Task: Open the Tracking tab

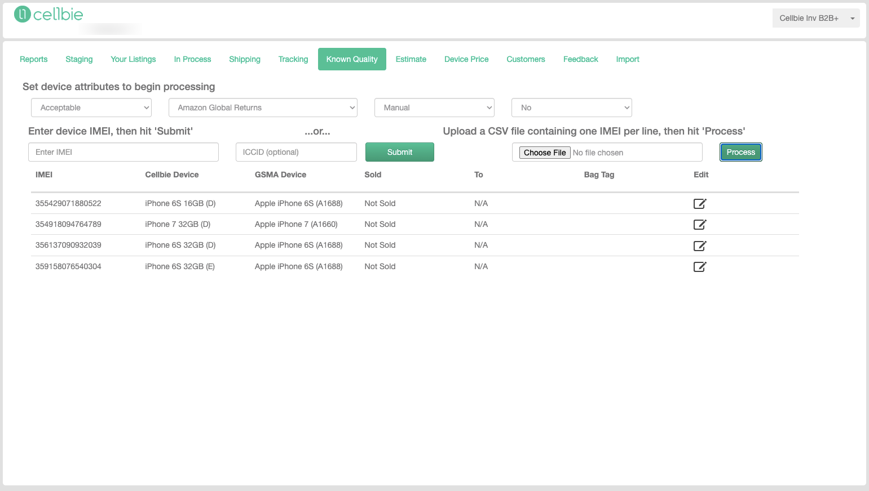Action: click(x=293, y=59)
